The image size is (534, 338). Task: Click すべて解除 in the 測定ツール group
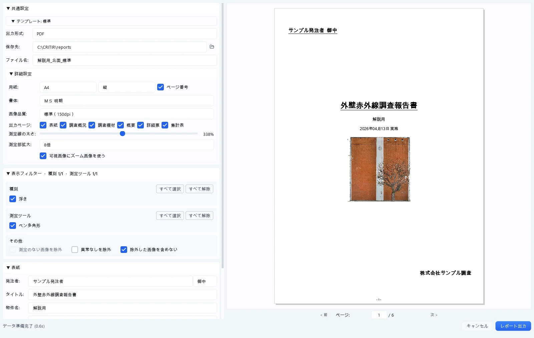[199, 216]
